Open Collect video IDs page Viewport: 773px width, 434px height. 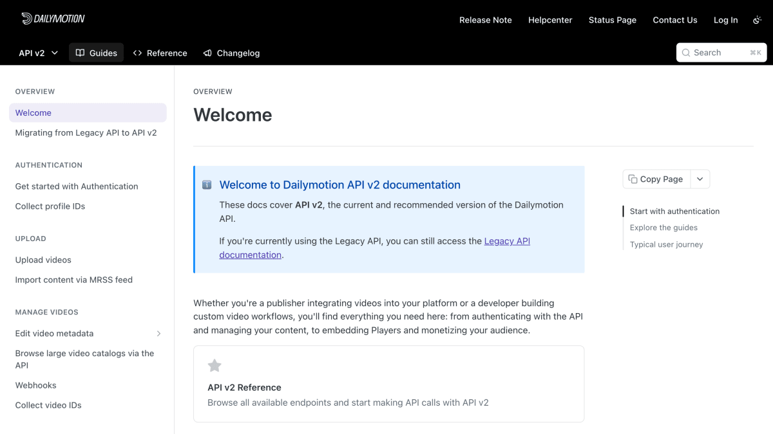(48, 405)
